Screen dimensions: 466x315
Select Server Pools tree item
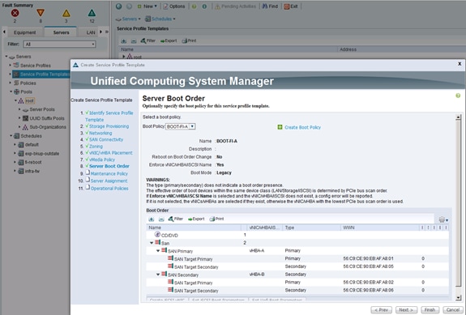[41, 109]
